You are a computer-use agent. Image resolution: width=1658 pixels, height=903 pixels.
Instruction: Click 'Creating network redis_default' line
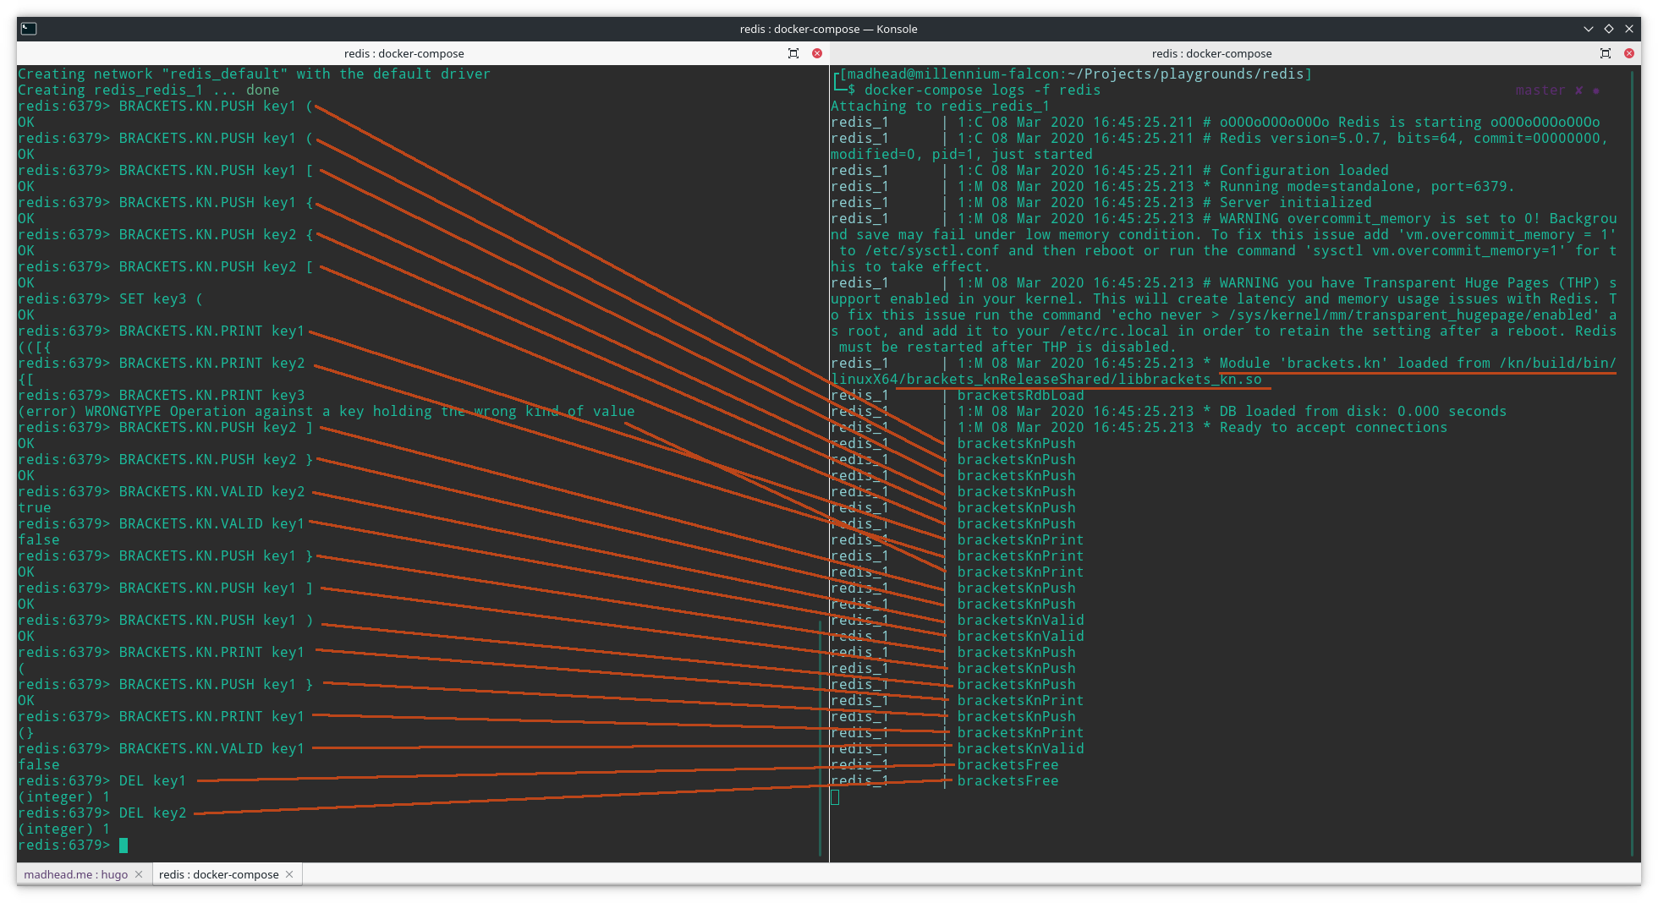coord(255,74)
